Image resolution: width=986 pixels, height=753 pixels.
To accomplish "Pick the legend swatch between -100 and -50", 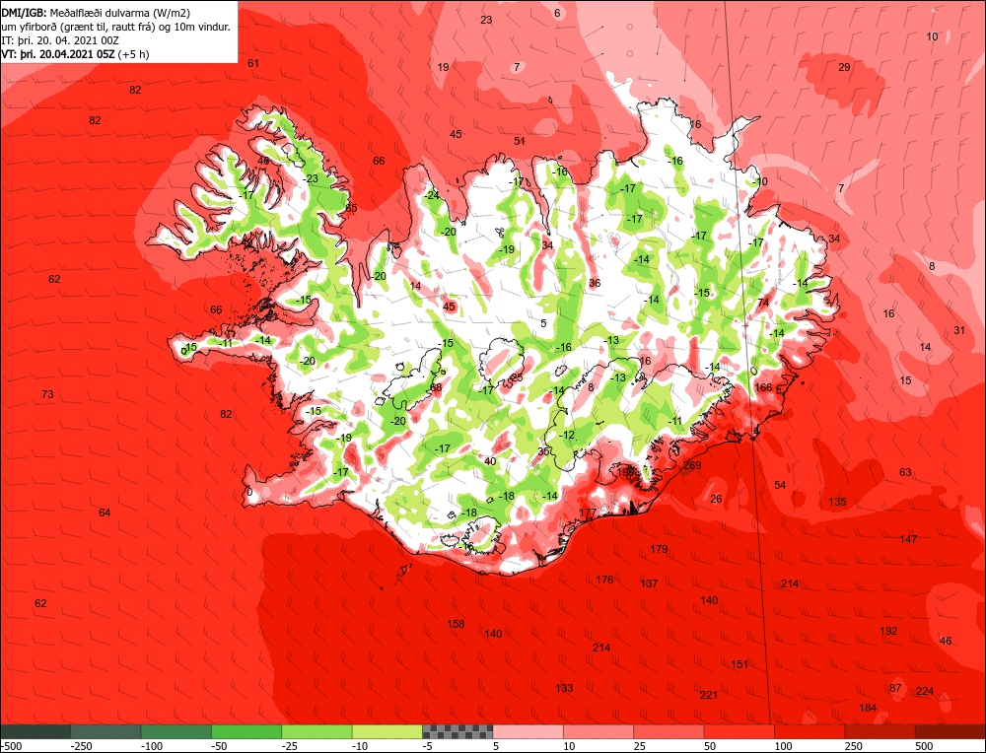I will [176, 731].
